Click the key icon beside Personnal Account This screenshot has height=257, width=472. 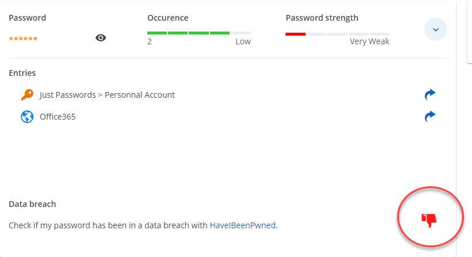(x=26, y=95)
